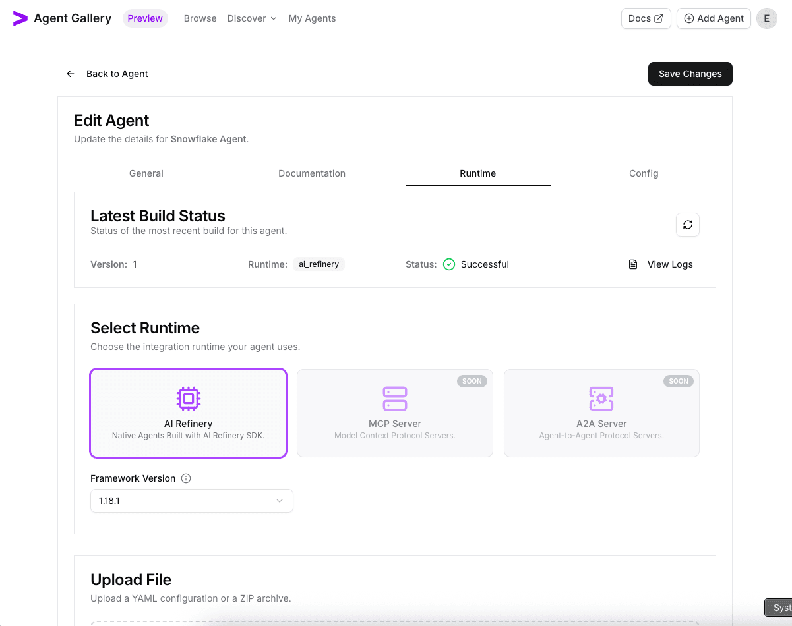Open Docs in a new window
The image size is (792, 626).
coord(646,18)
